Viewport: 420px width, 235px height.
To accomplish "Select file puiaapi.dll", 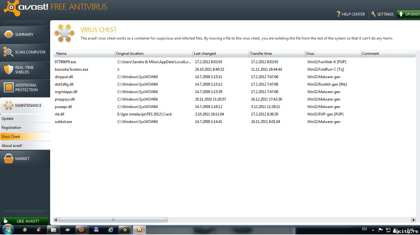I will (x=63, y=107).
